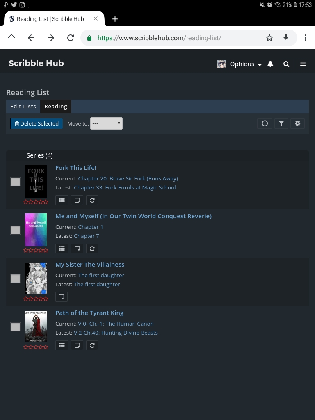Screen dimensions: 315x420
Task: Open the note icon for Me and Myself
Action: (x=77, y=249)
